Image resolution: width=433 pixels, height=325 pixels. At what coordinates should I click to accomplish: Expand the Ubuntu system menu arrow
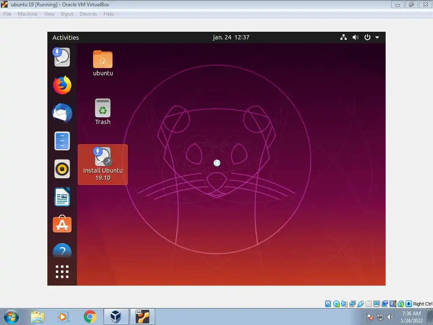pyautogui.click(x=377, y=37)
